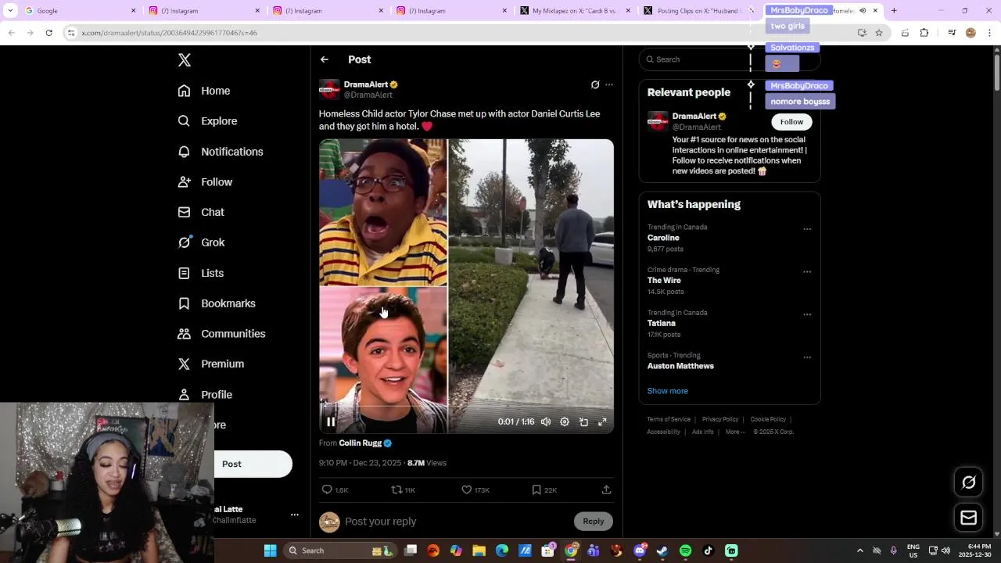Open Lists in the sidebar
The width and height of the screenshot is (1001, 563).
tap(201, 273)
